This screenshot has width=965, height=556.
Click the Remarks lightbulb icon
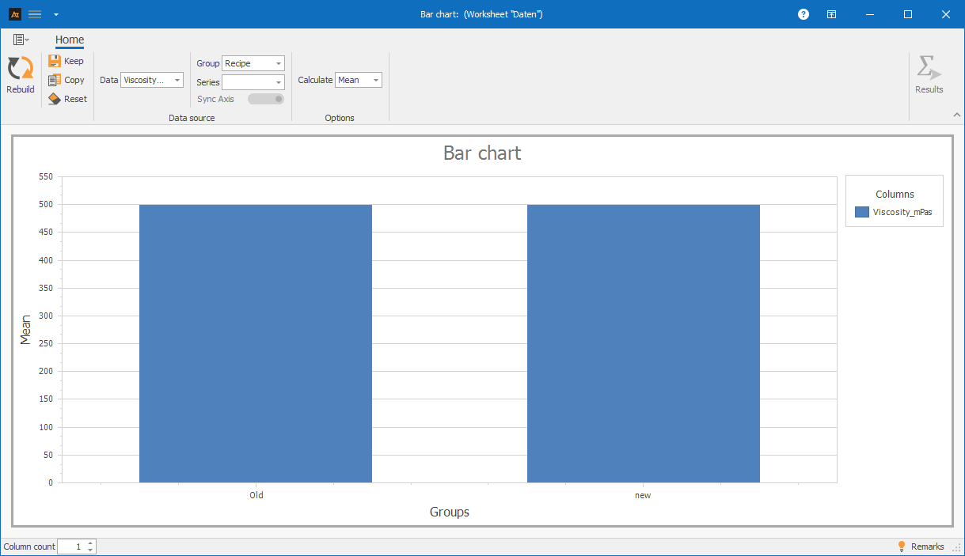[901, 547]
